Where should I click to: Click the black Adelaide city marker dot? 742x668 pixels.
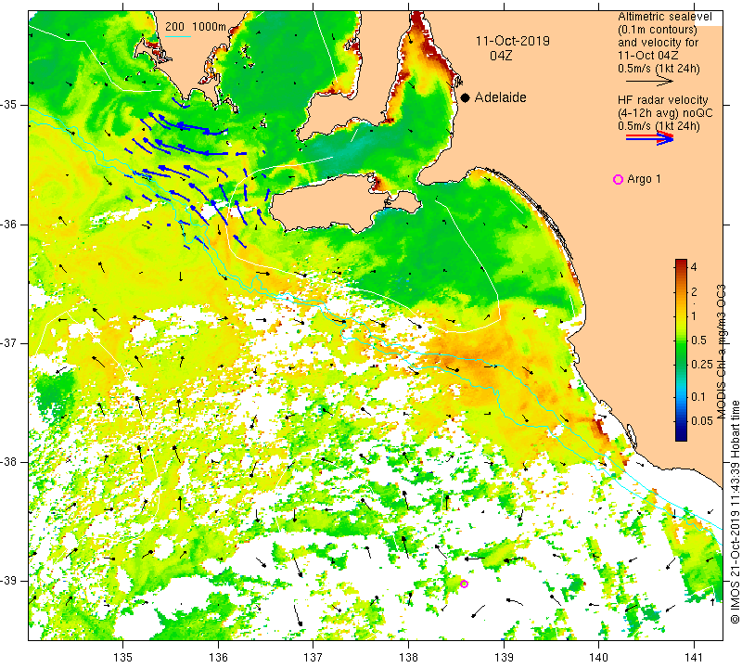466,97
